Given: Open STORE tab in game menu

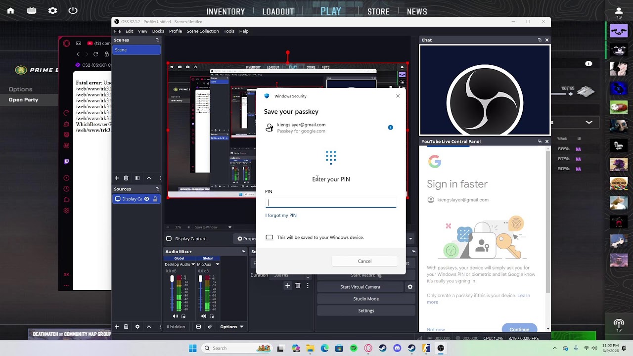Looking at the screenshot, I should [x=378, y=12].
